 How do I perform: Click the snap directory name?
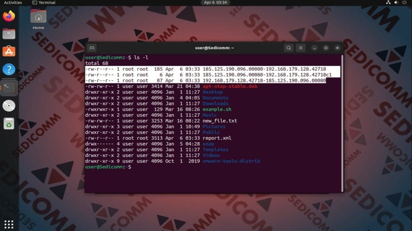click(x=208, y=144)
